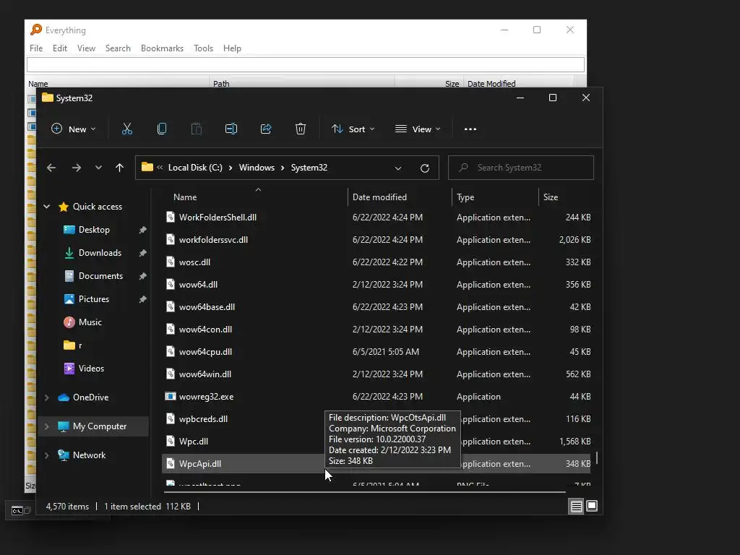Screen dimensions: 740x555
Task: Collapse the Quick access tree node
Action: click(x=47, y=206)
